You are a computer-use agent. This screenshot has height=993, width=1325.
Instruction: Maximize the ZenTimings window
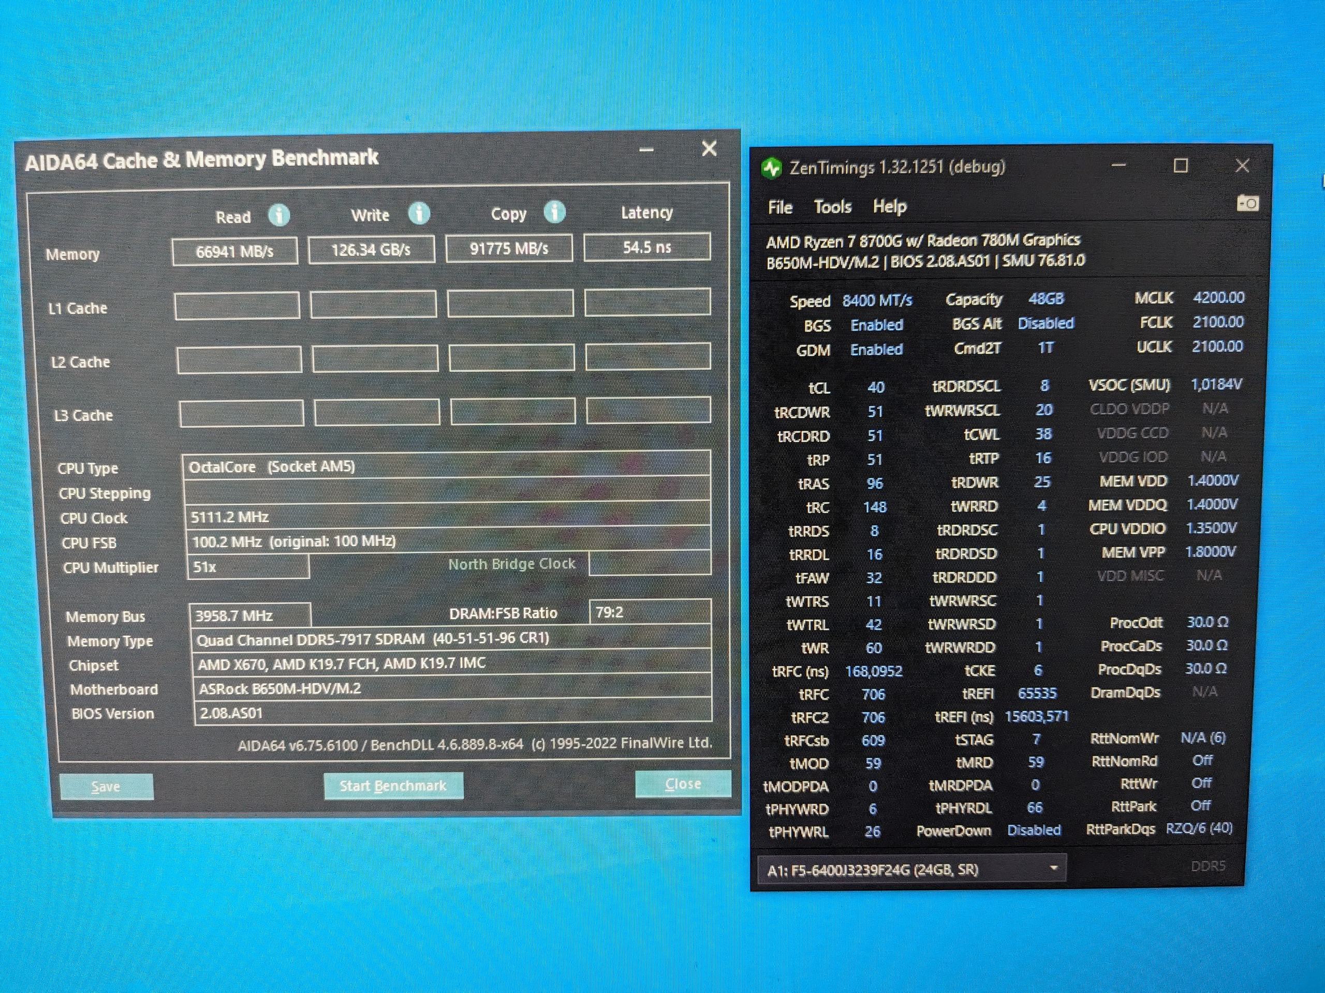tap(1180, 166)
